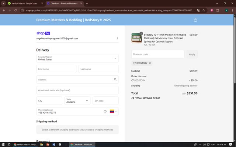
Task: Open Chrome Verify Codes taskbar window
Action: tap(25, 144)
